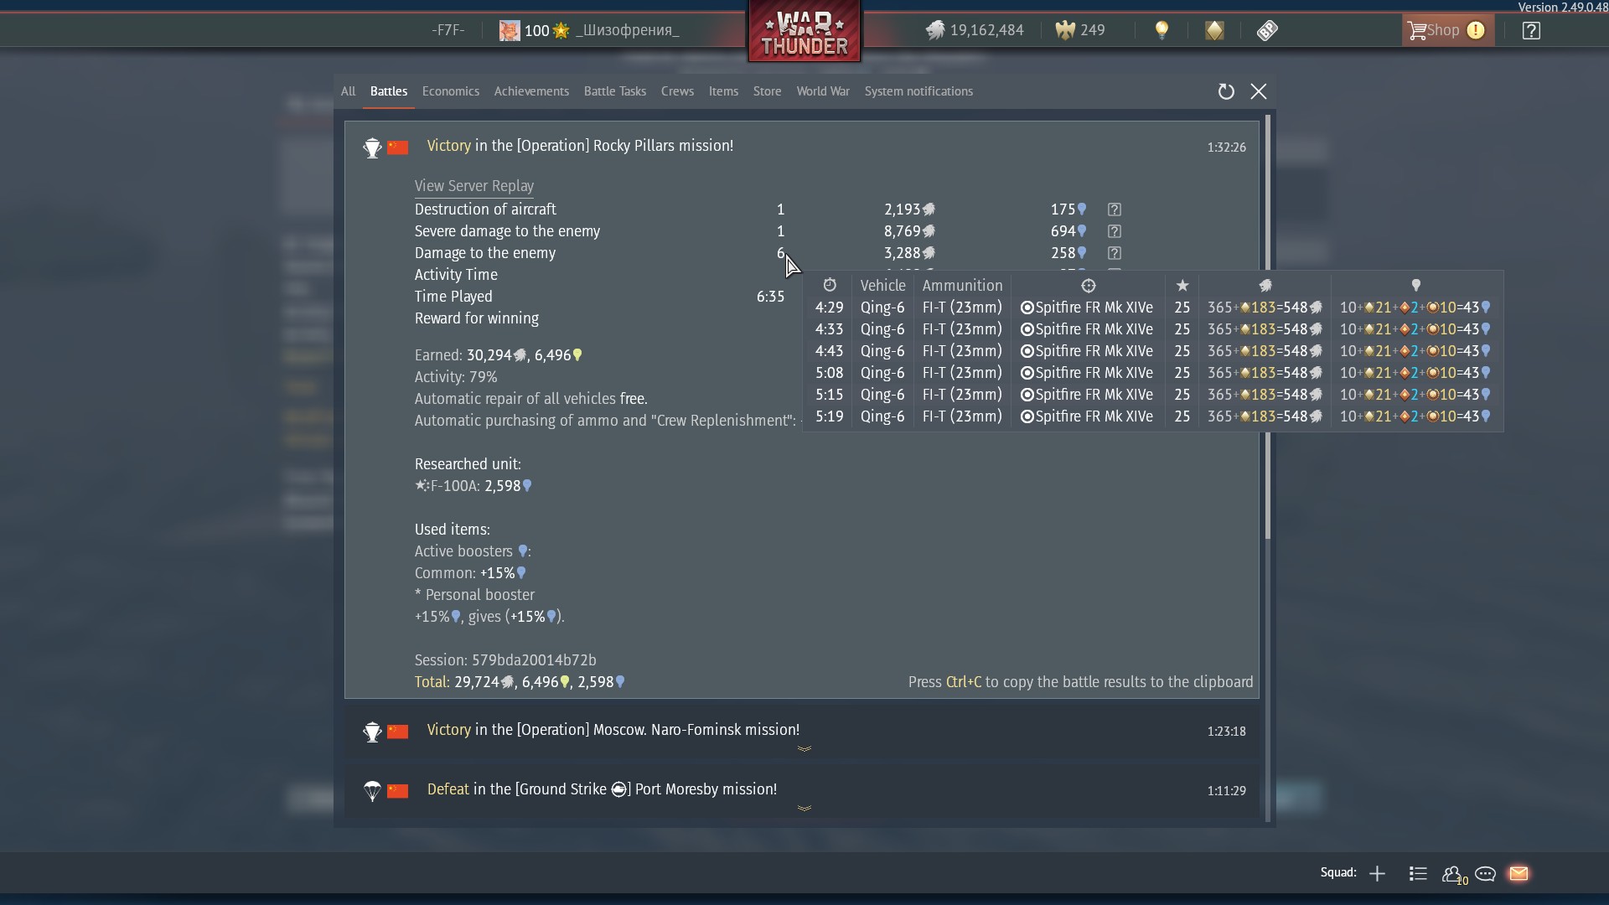
Task: Open the lightbulb hints icon
Action: coord(1161,30)
